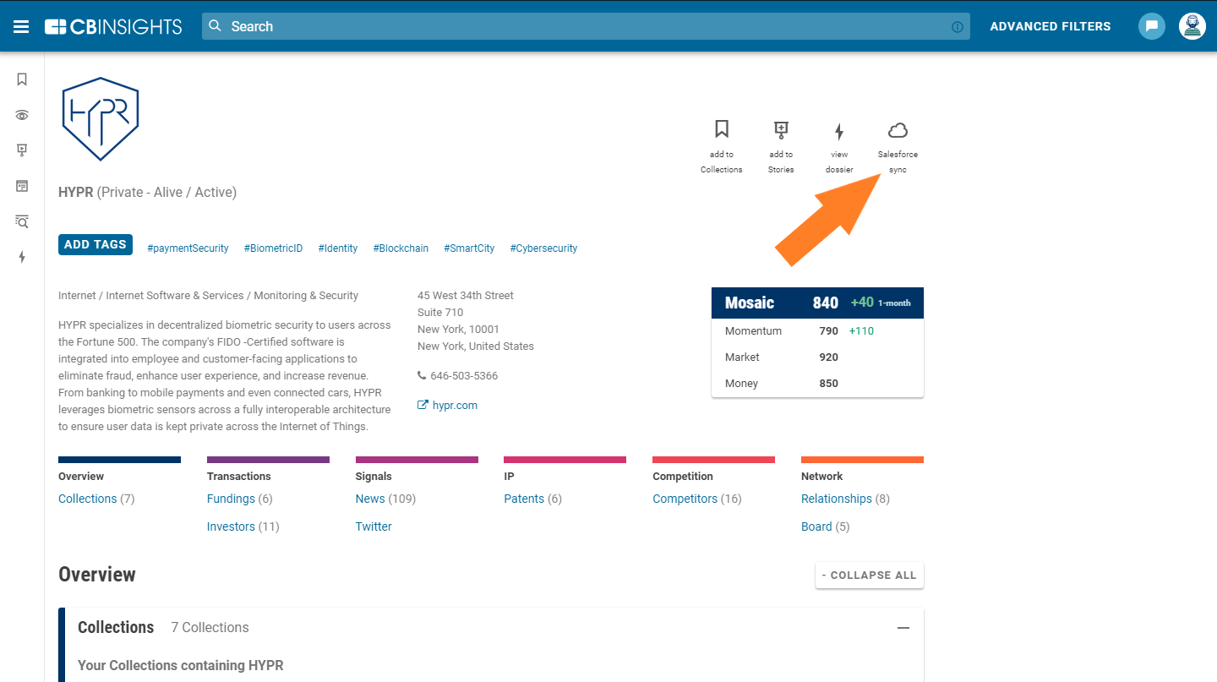Screen dimensions: 1217x682
Task: Open Advanced Filters
Action: (1051, 26)
